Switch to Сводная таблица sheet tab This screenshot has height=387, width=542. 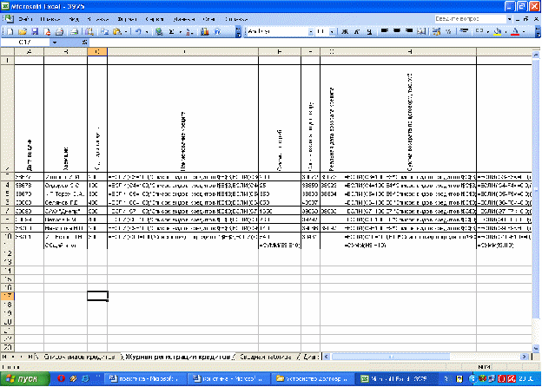266,357
